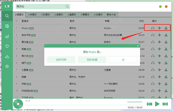Select song title 七里香 in row 7

(25, 70)
